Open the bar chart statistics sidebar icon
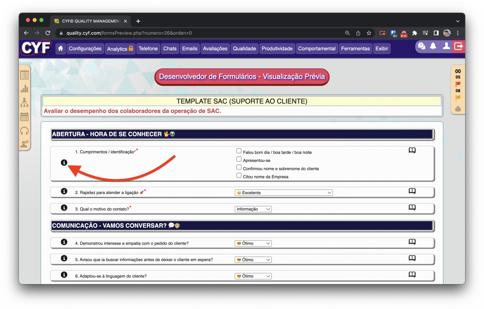 (25, 89)
